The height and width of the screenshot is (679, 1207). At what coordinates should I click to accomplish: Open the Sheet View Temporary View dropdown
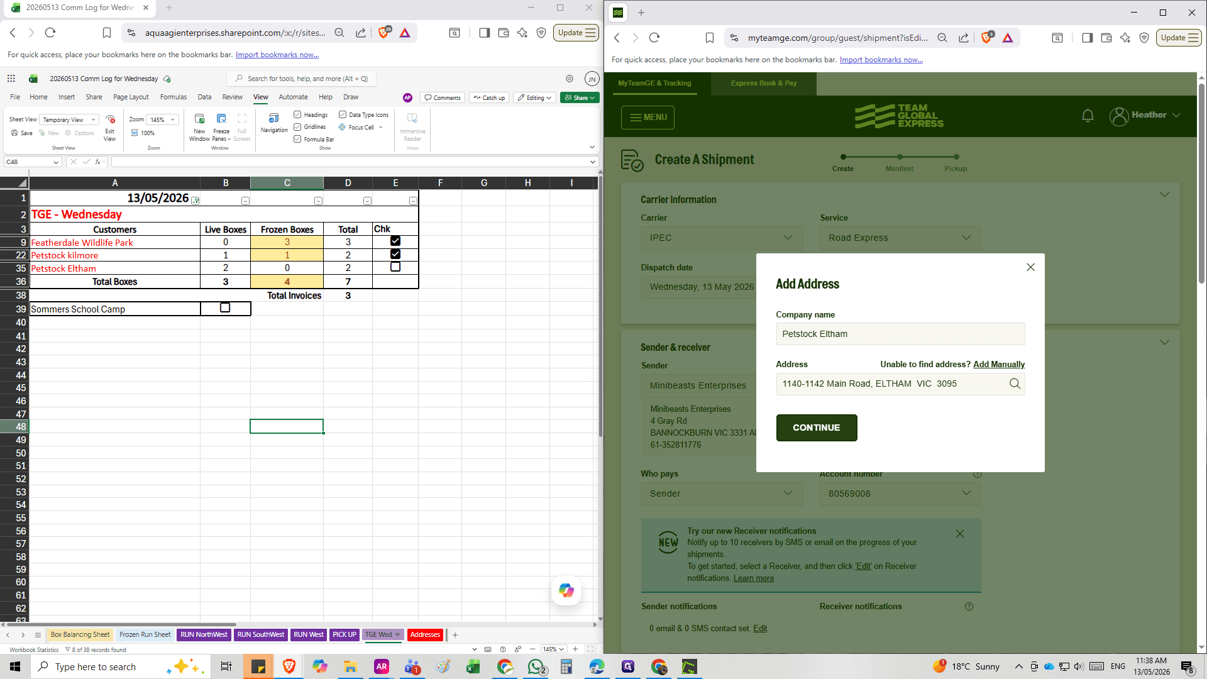(69, 119)
